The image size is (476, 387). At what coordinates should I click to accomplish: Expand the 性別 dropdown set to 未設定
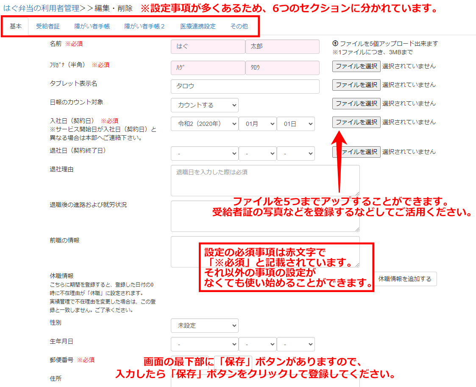tap(205, 326)
